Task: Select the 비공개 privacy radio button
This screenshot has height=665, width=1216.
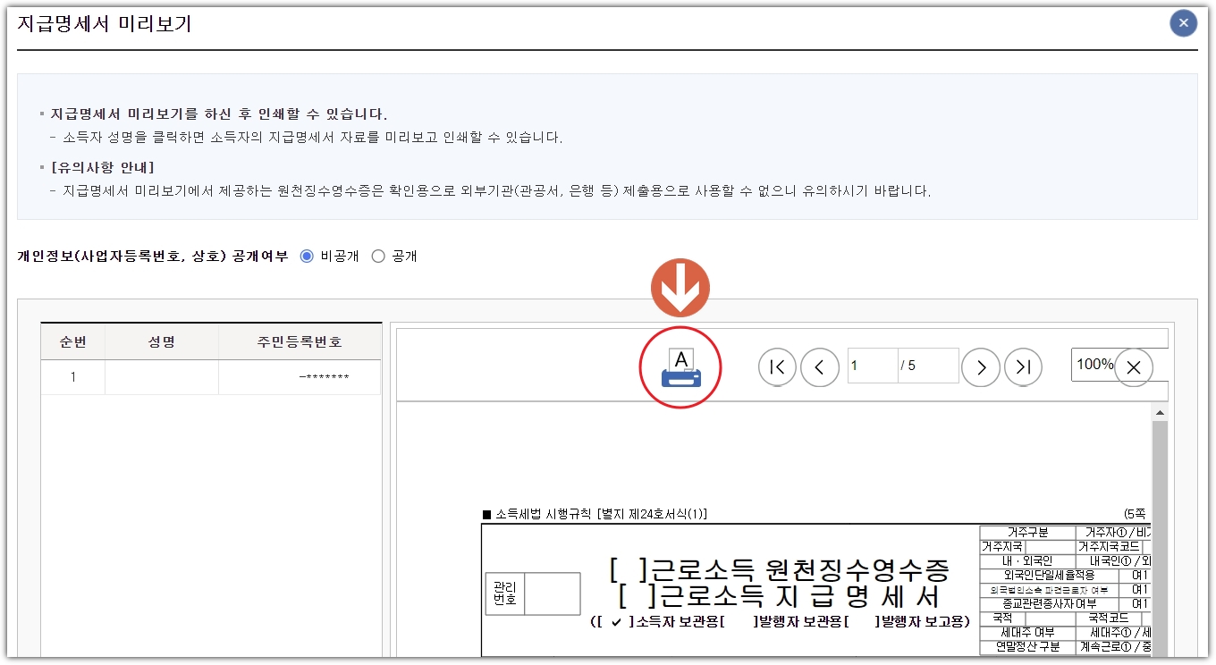Action: tap(307, 256)
